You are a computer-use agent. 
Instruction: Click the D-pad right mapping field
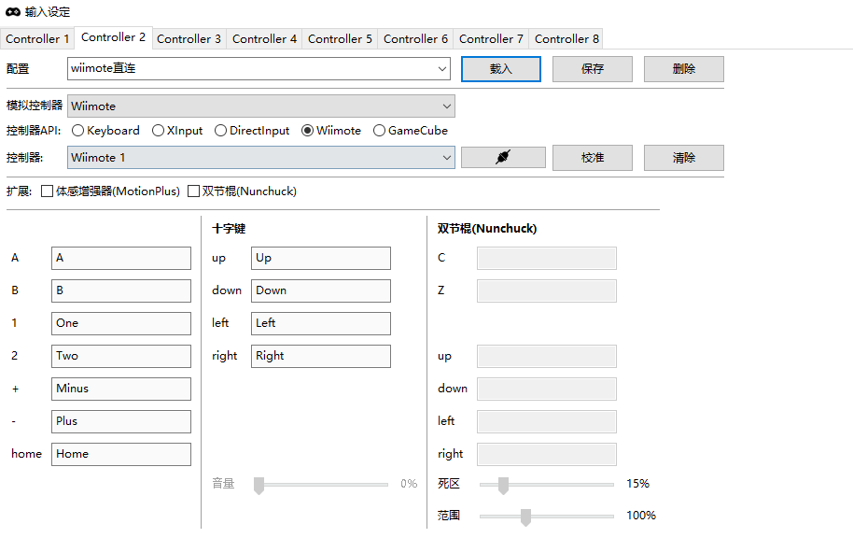coord(321,356)
